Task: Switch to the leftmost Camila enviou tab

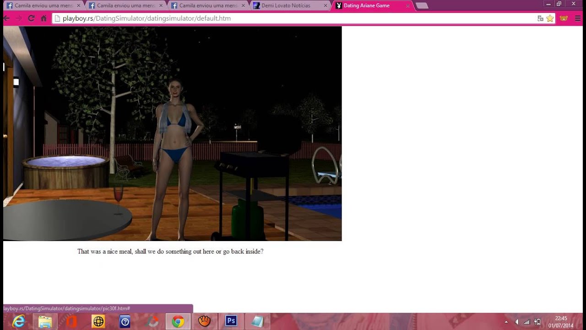Action: click(x=44, y=5)
